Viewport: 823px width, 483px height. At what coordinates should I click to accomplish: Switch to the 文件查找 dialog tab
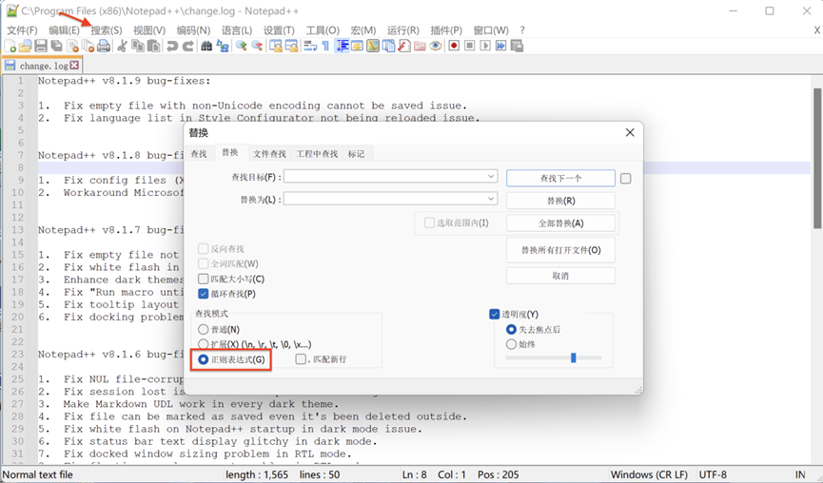pos(270,154)
